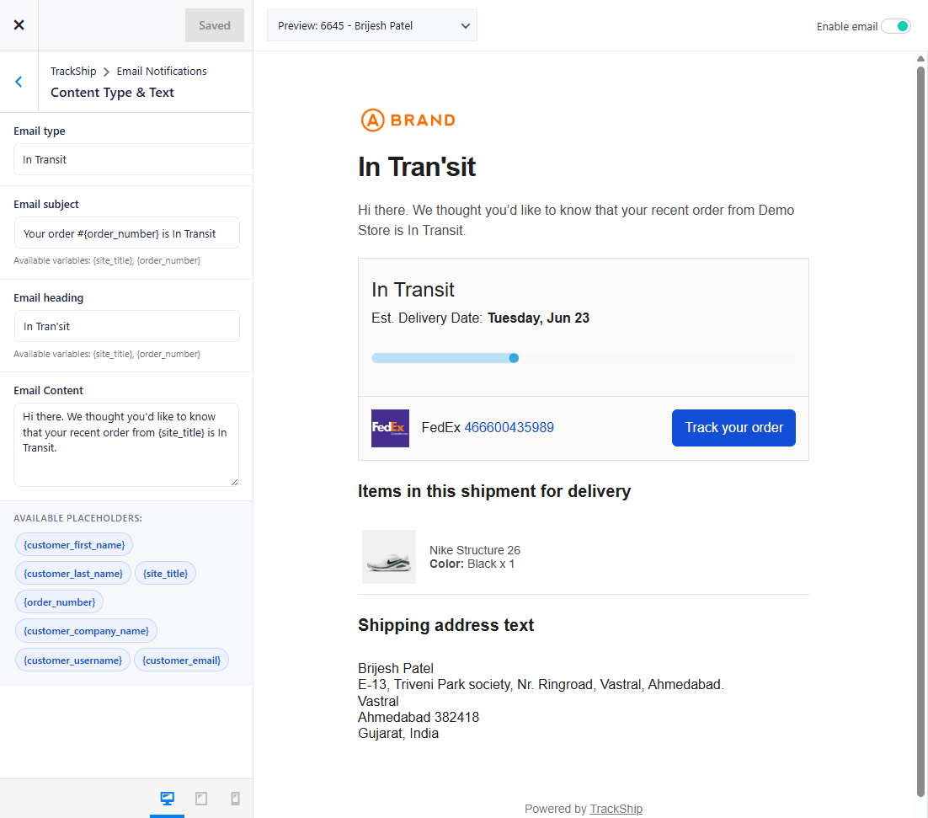Click the Ahmedabad 382418 address line

coord(419,718)
